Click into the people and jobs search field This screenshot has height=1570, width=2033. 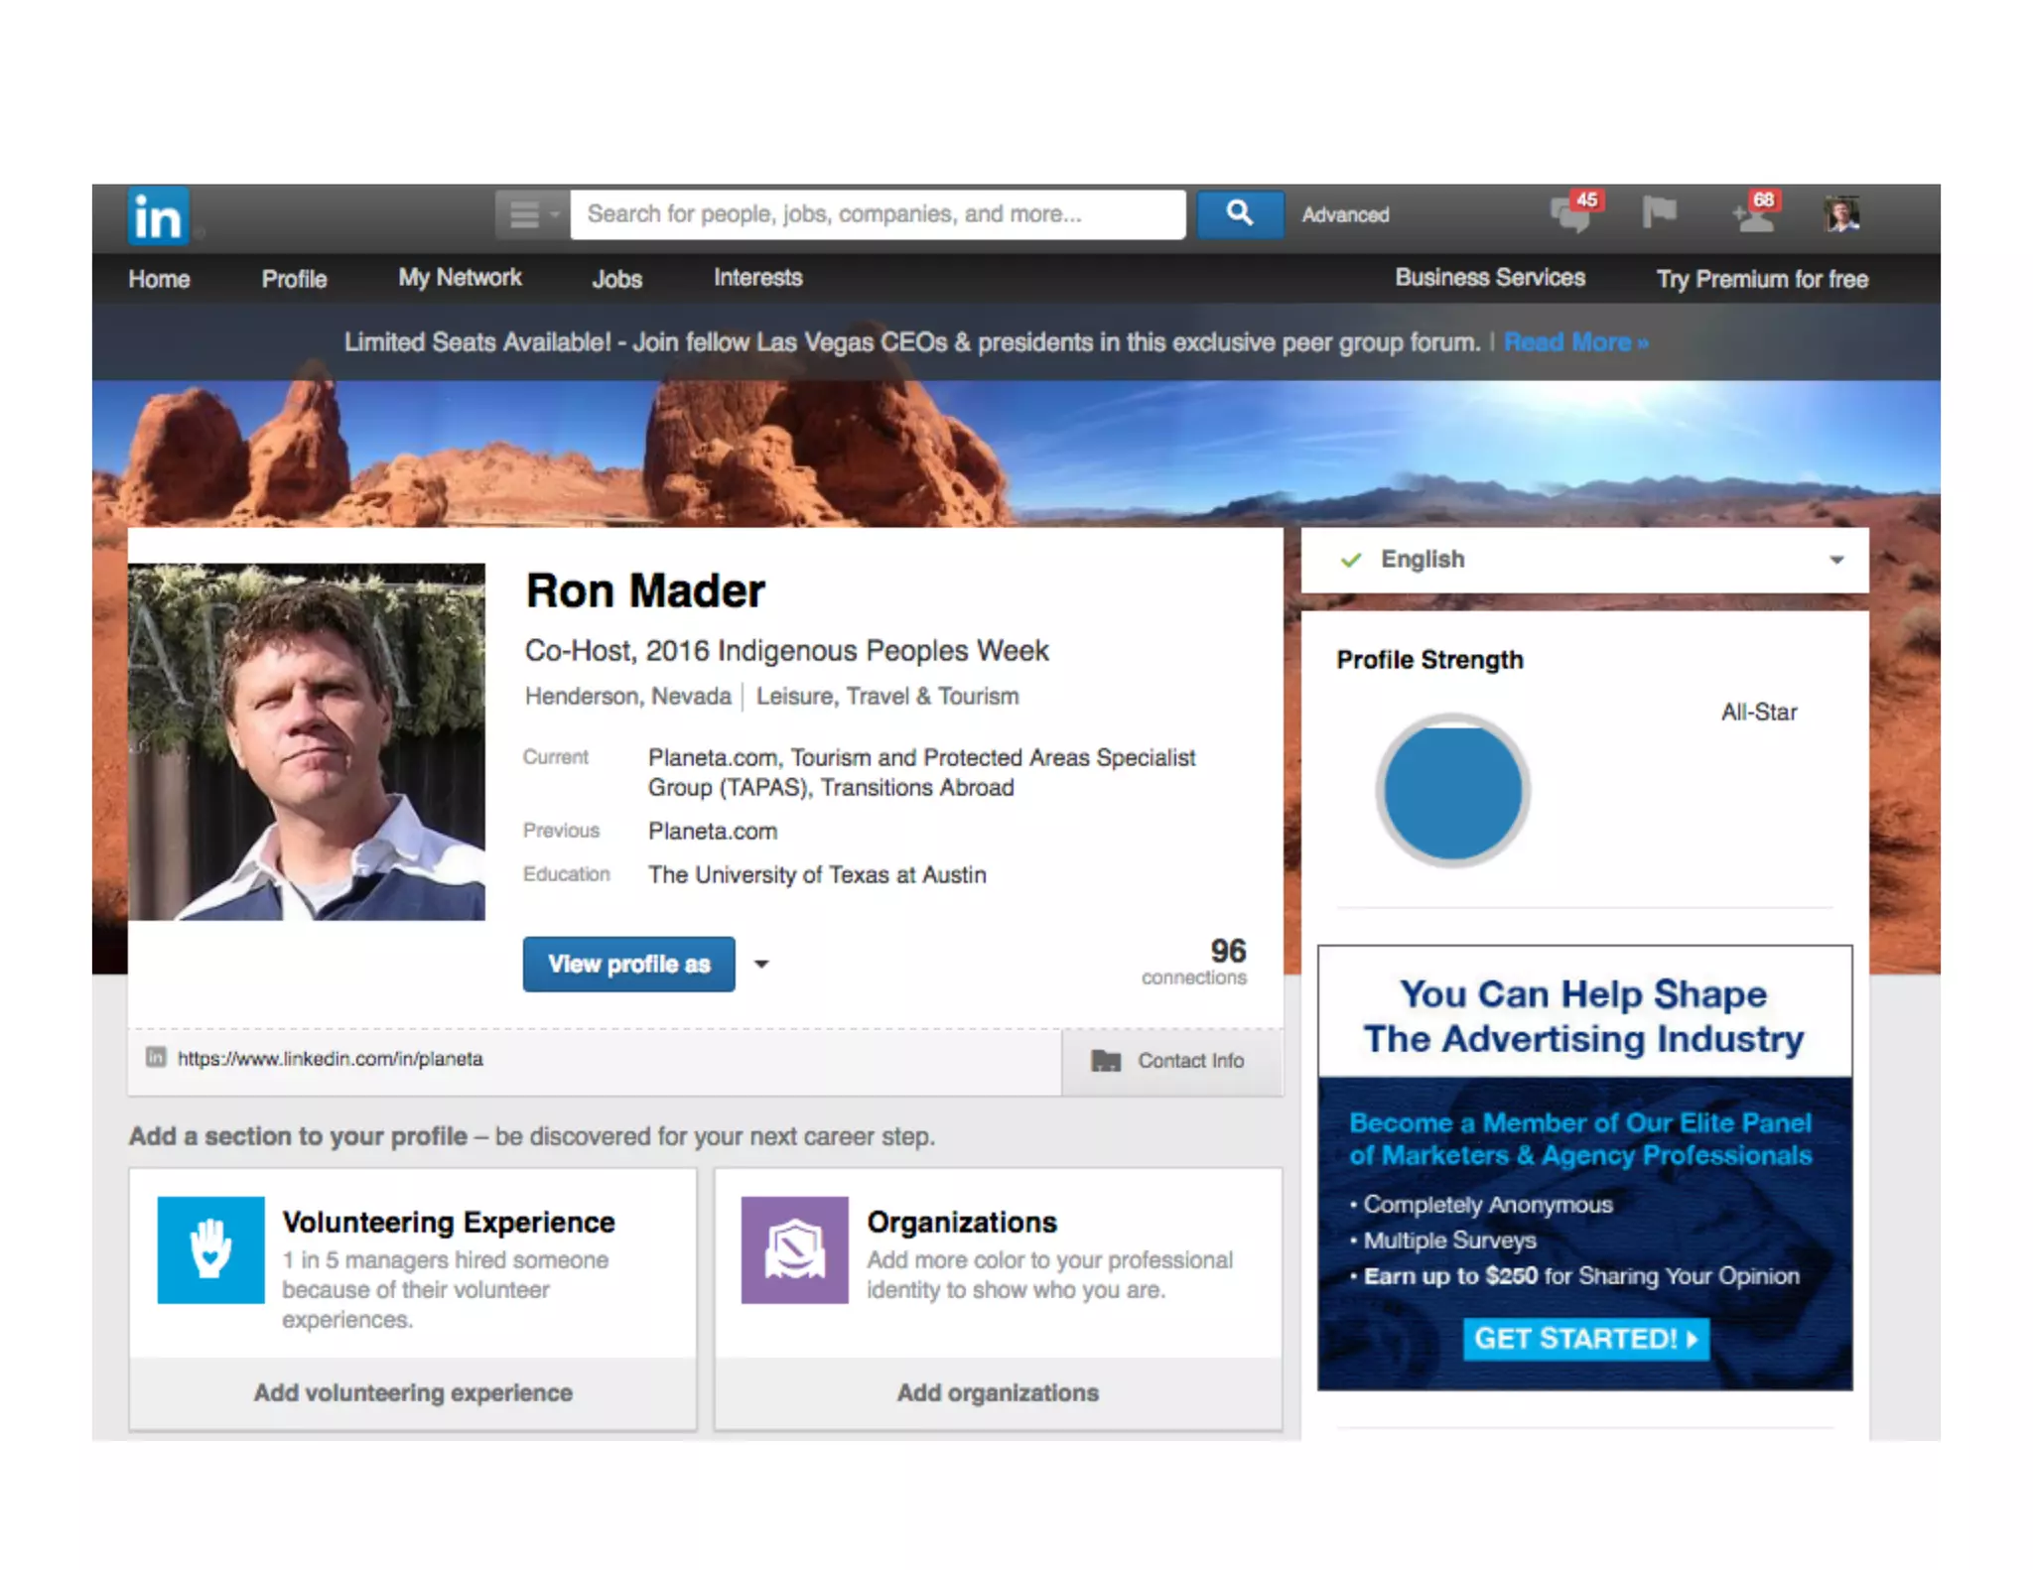878,214
